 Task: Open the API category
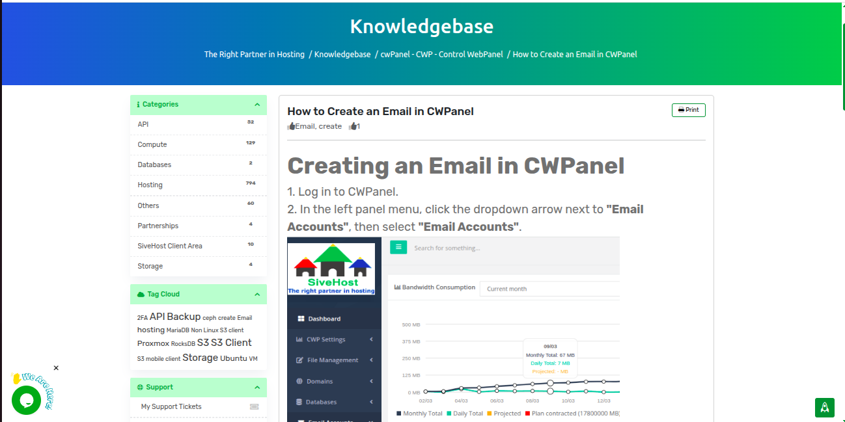[x=199, y=125]
